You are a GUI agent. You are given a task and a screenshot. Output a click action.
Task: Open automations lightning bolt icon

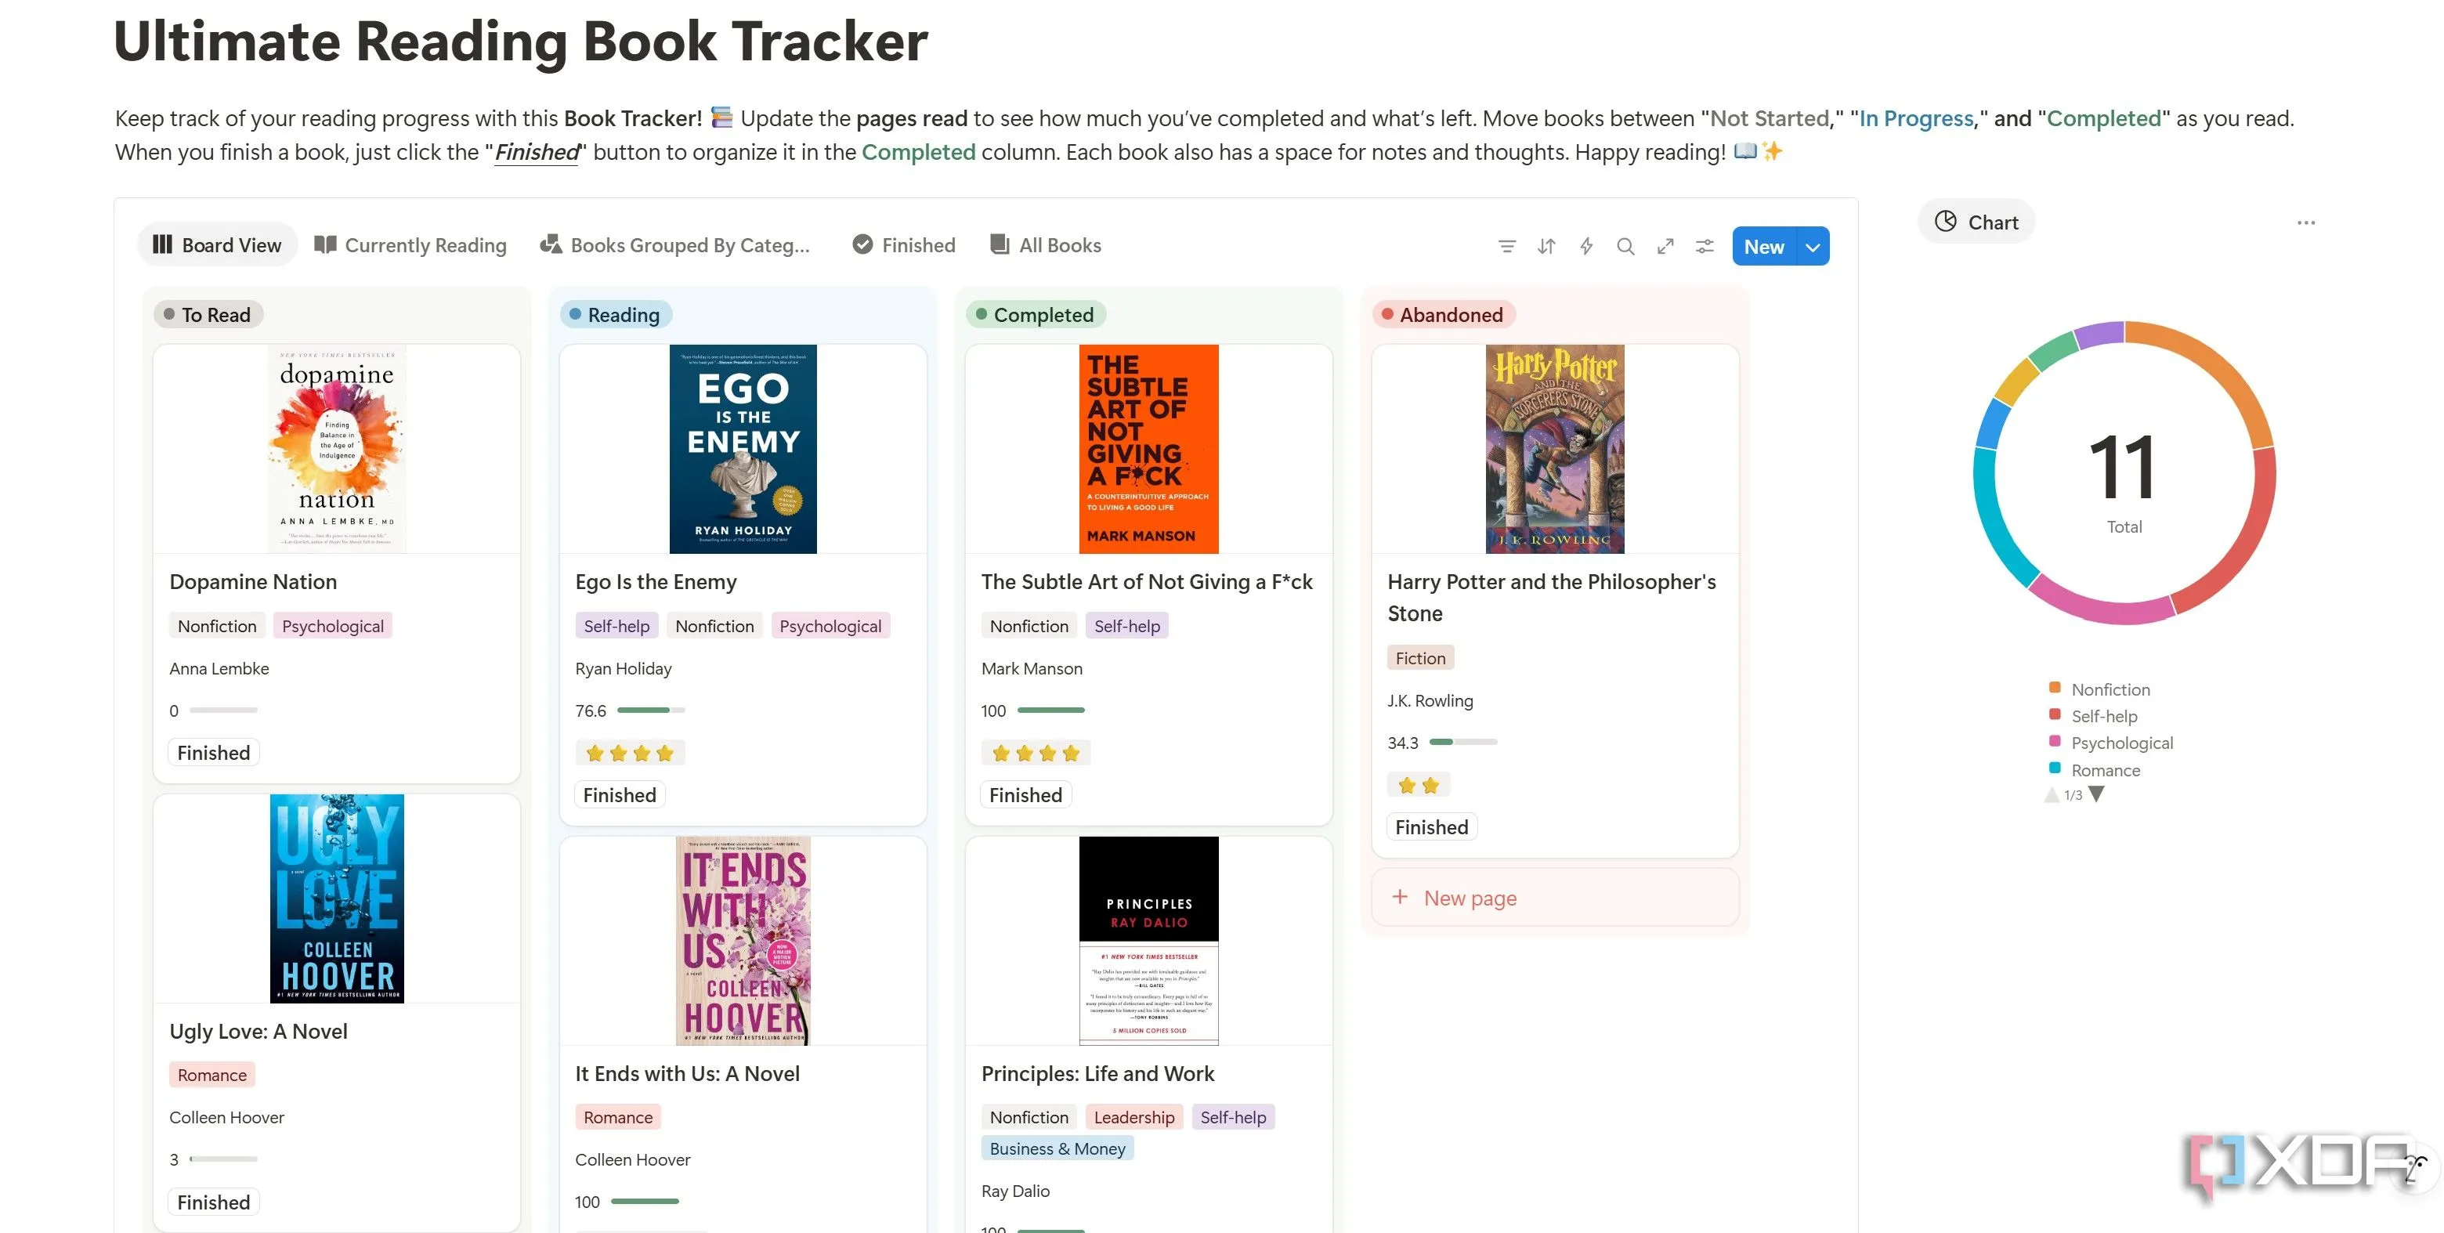click(1586, 247)
